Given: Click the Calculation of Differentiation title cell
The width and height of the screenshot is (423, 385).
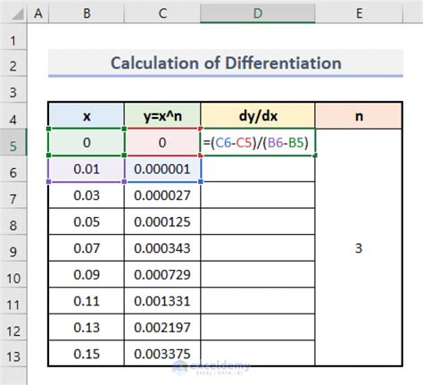Looking at the screenshot, I should pyautogui.click(x=226, y=63).
